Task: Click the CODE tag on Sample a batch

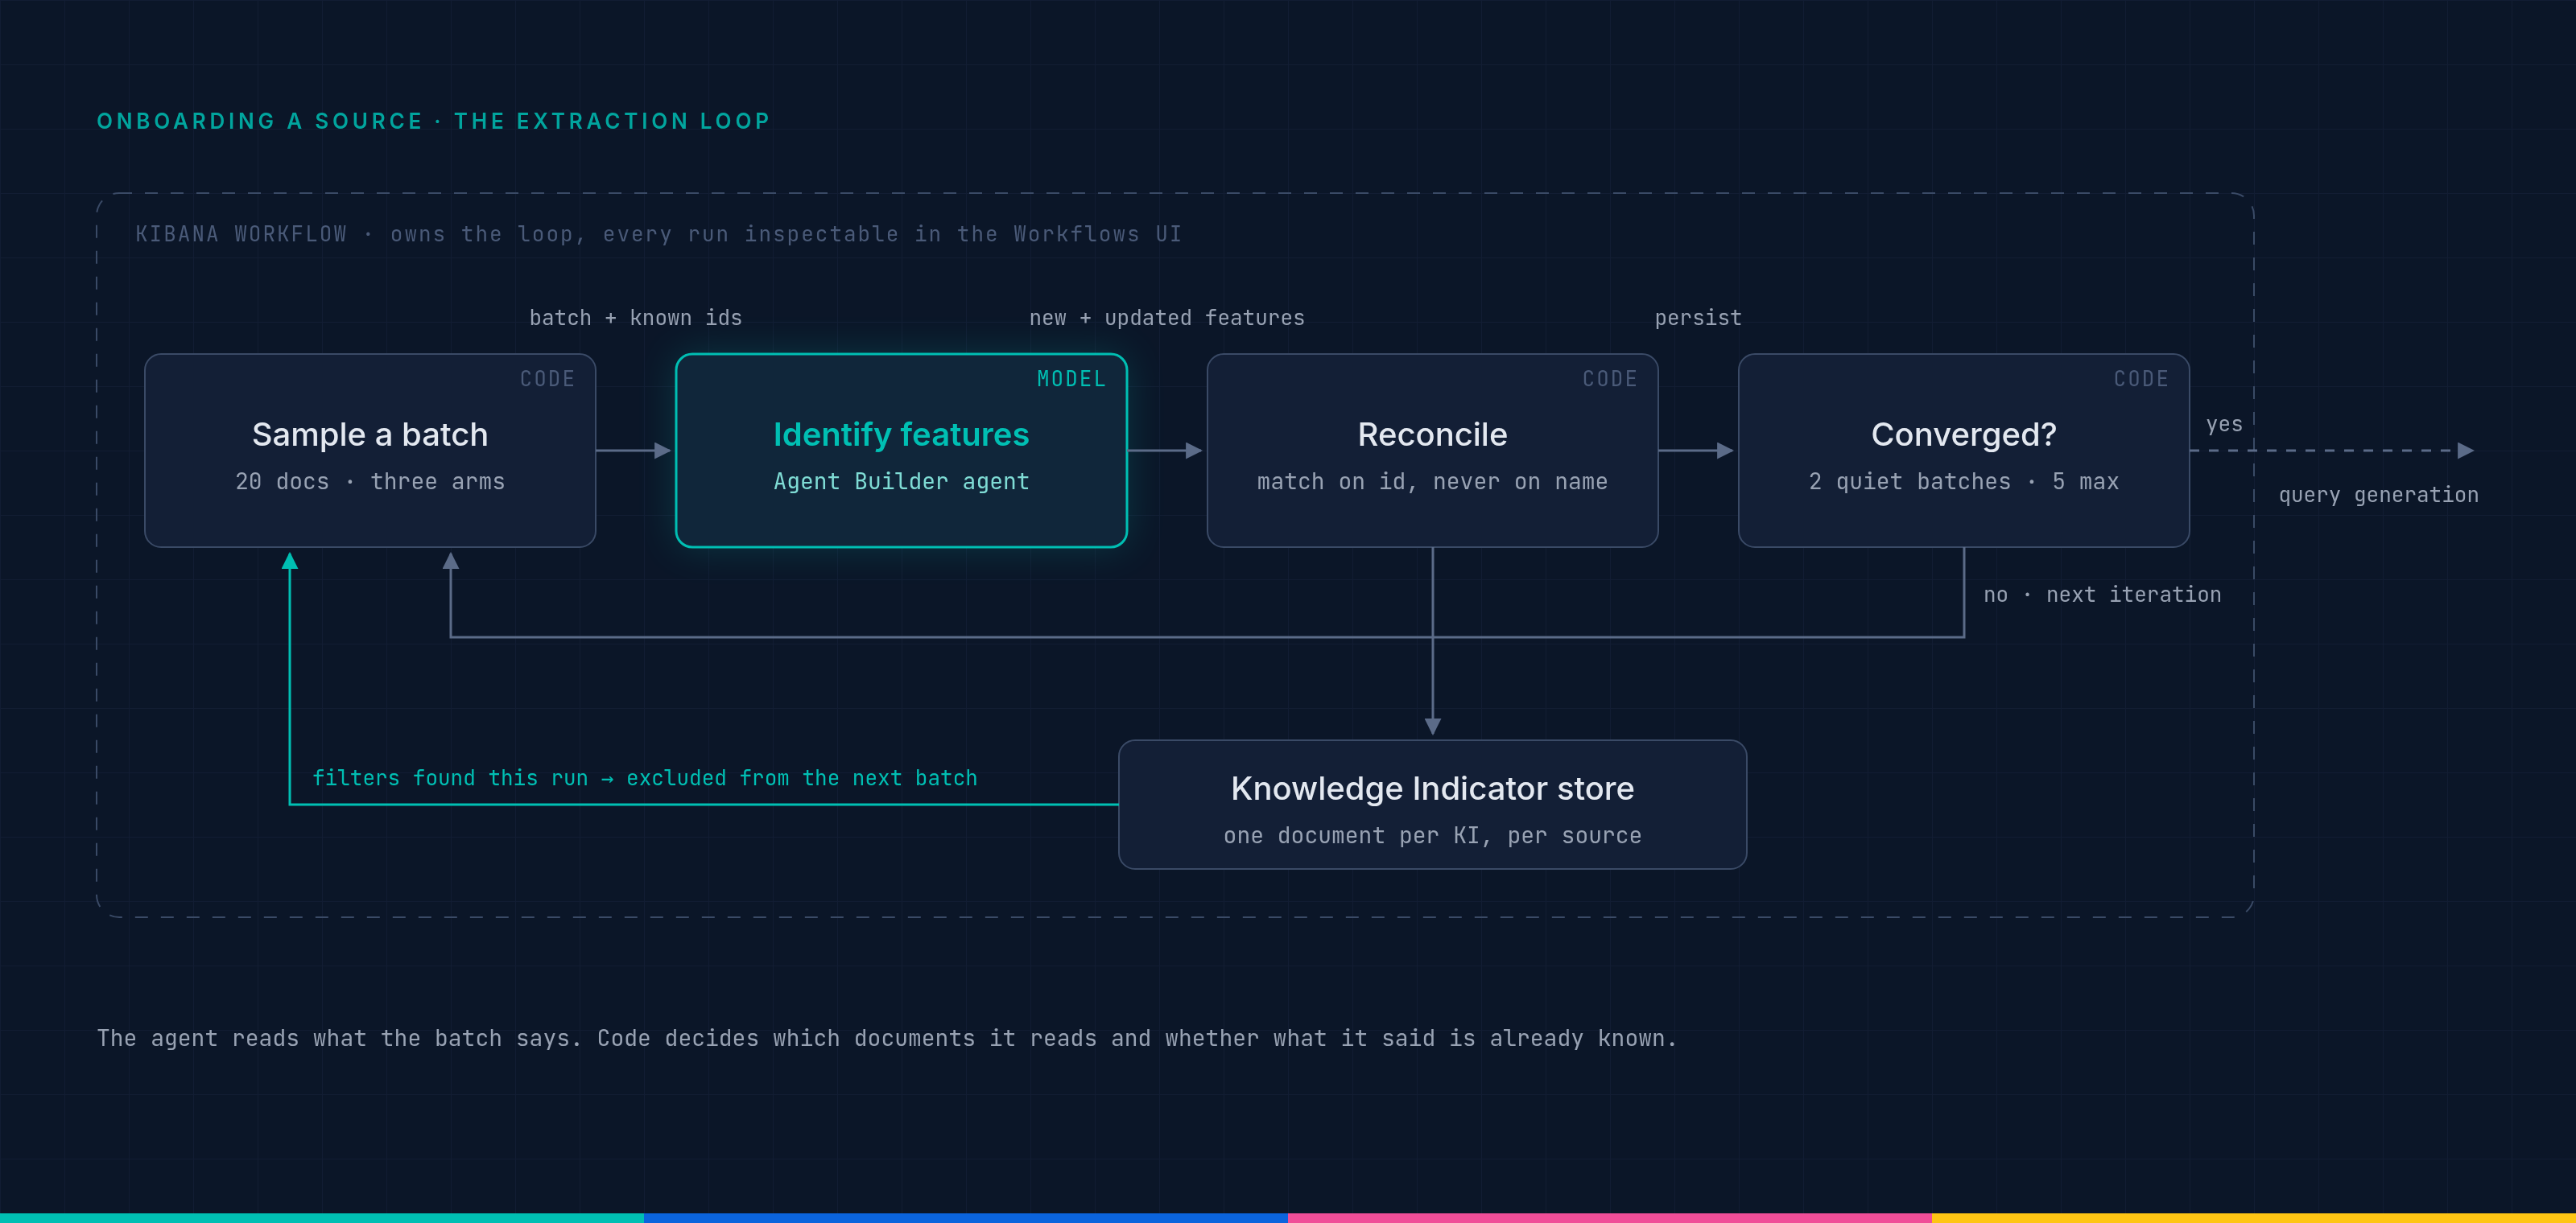Action: [547, 379]
